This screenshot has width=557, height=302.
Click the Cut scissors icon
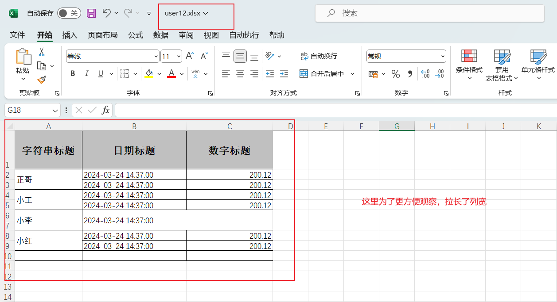point(42,52)
